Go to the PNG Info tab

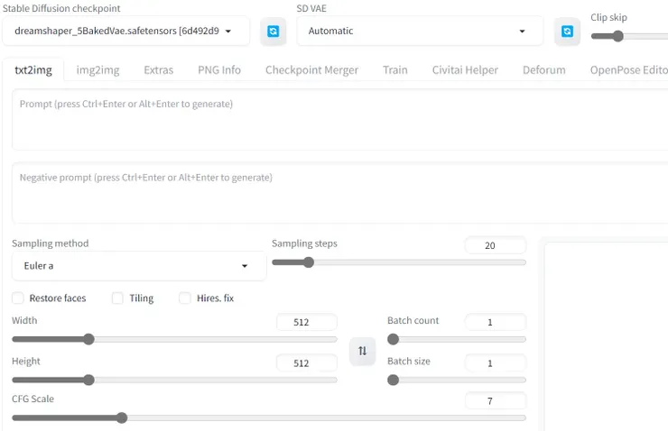[219, 69]
